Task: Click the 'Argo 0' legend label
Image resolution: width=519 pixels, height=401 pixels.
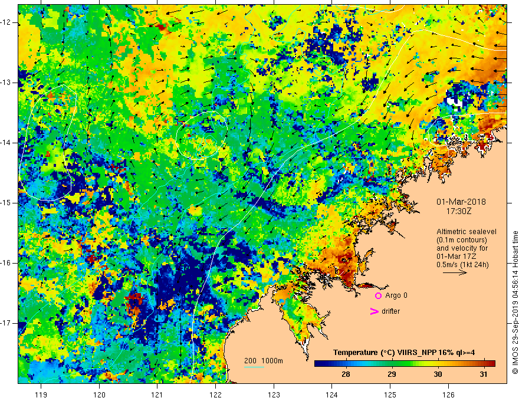Action: point(396,295)
